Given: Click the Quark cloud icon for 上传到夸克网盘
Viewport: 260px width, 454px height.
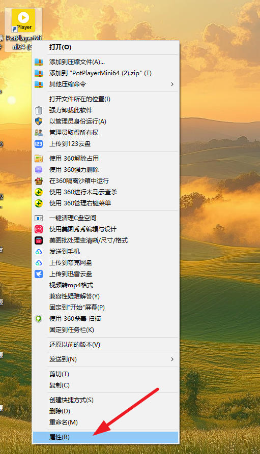Looking at the screenshot, I should pyautogui.click(x=39, y=263).
